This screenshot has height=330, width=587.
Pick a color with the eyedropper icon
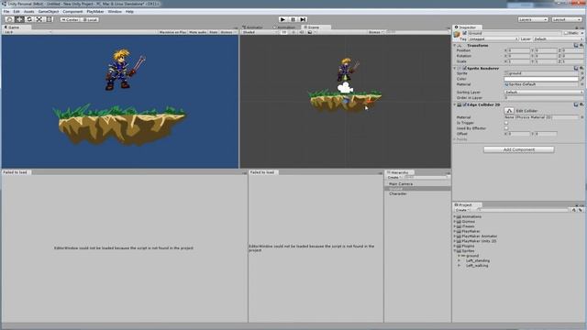point(581,79)
